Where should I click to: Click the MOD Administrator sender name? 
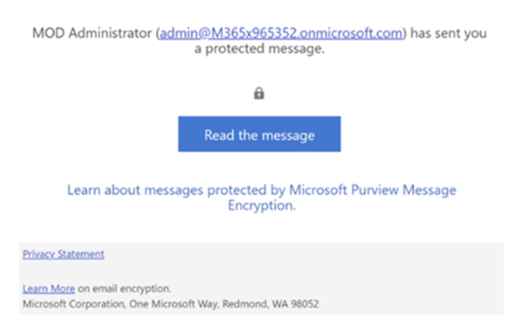click(92, 33)
